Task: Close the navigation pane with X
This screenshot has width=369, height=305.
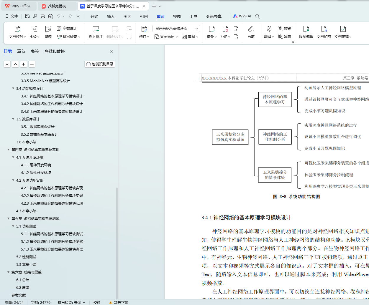Action: [111, 51]
